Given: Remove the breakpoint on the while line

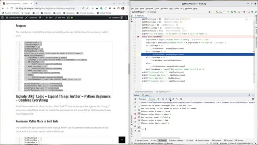Looking at the screenshot, I should pyautogui.click(x=138, y=37).
